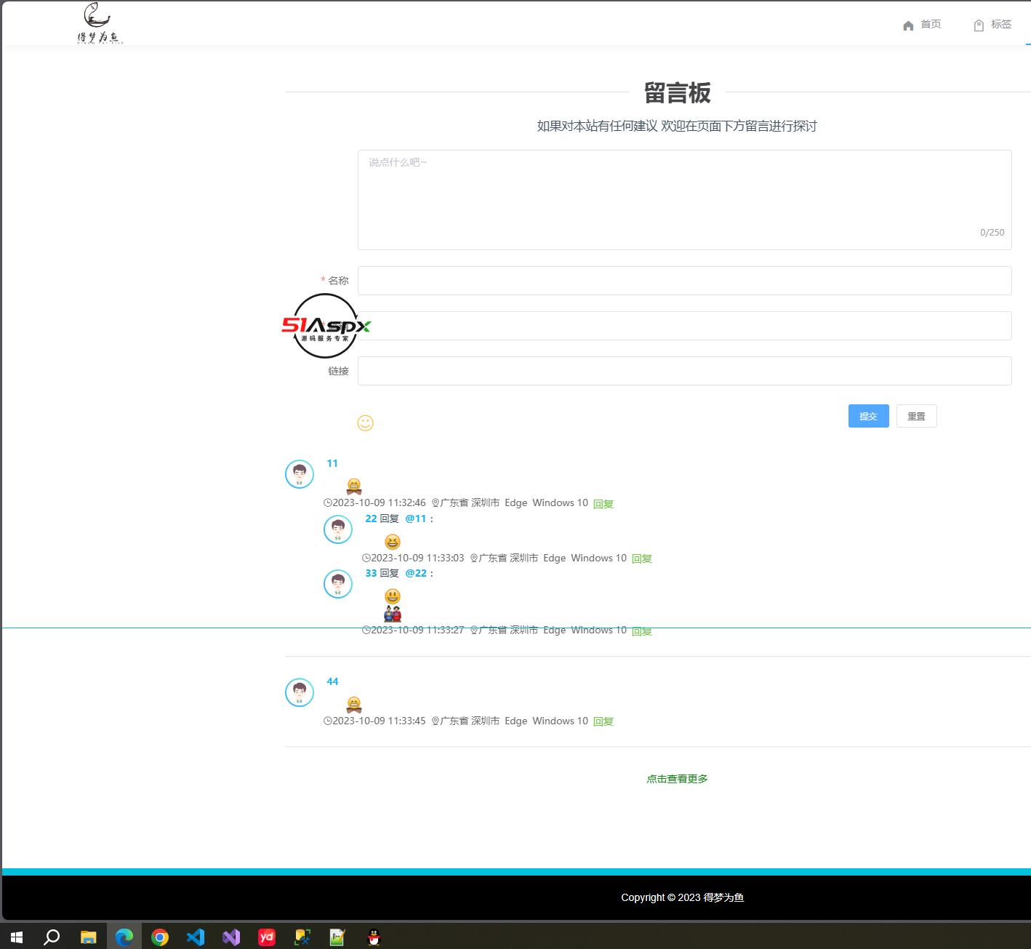Screen dimensions: 1031x949
Task: Switch to the 首页 navigation item
Action: (929, 24)
